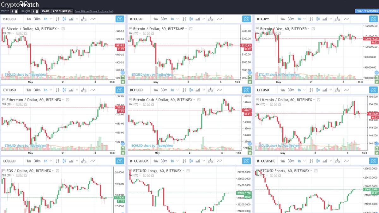Open Compare symbol tool on LTCUSD toolbar
Screen dimensions: 379x213
[337, 90]
